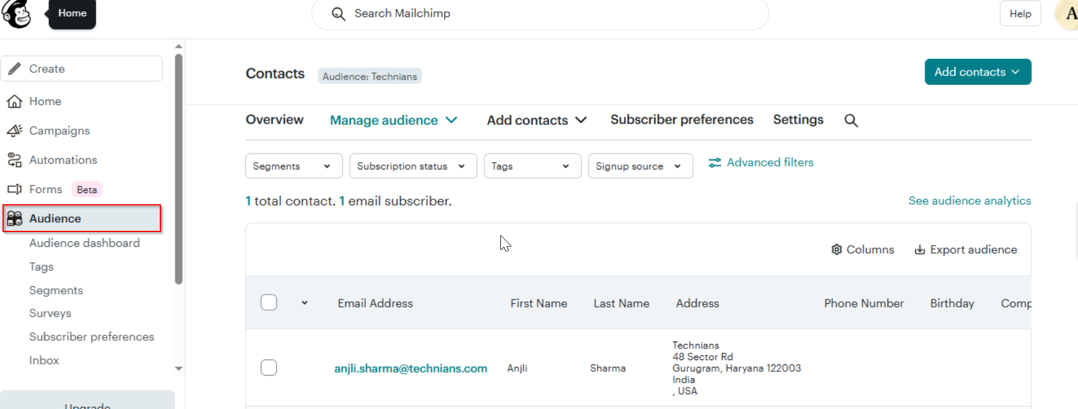Open Audience dashboard submenu item
1078x409 pixels.
(x=84, y=243)
